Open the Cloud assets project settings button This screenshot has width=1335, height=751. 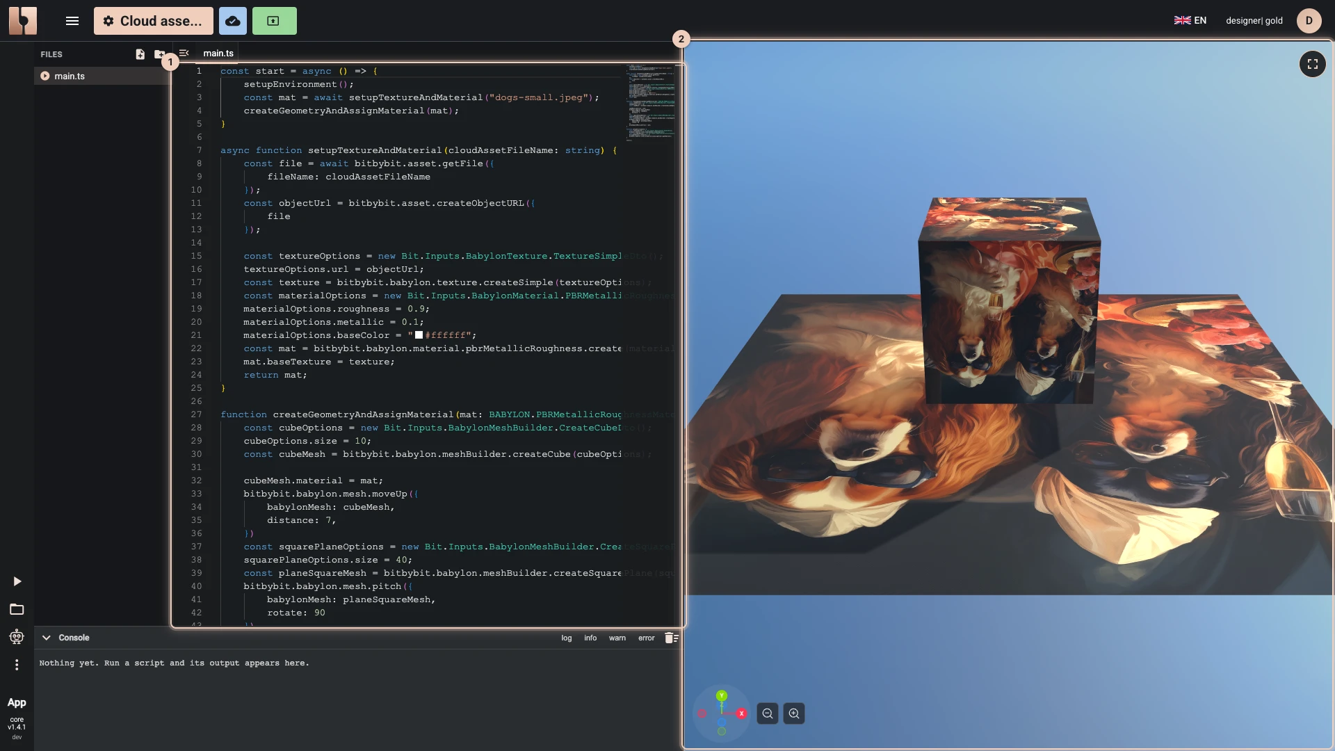[x=154, y=21]
